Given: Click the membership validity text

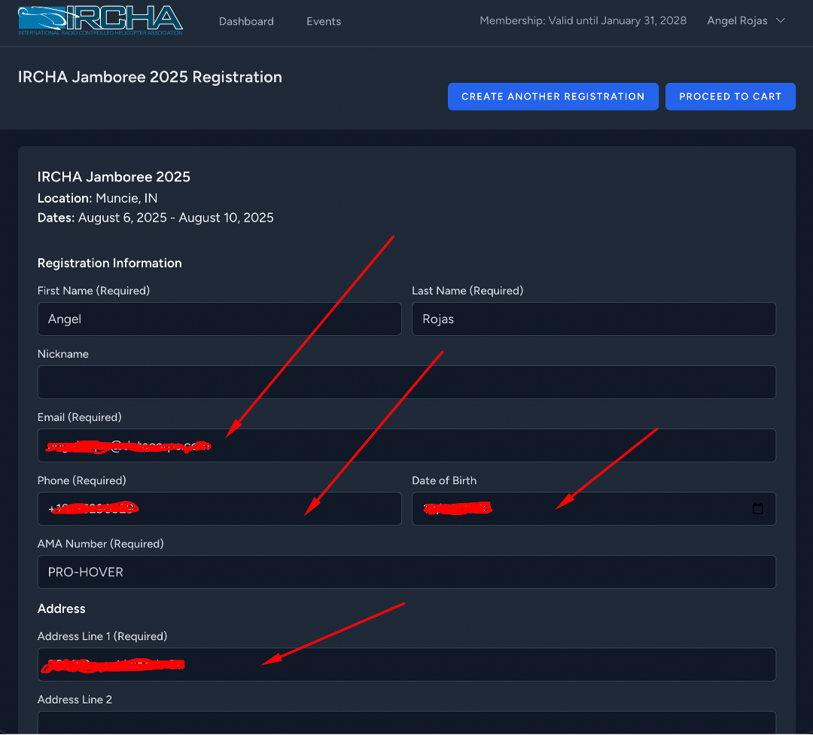Looking at the screenshot, I should (583, 21).
